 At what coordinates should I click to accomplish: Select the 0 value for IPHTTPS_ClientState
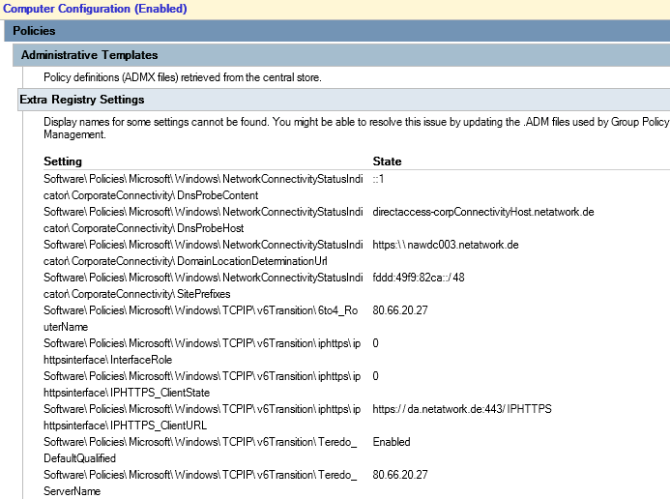375,376
